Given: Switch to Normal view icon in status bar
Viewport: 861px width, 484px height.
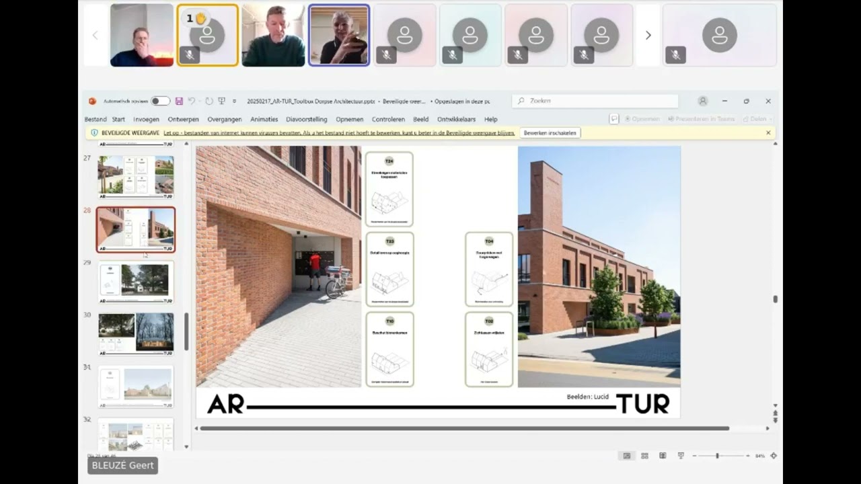Looking at the screenshot, I should (627, 456).
